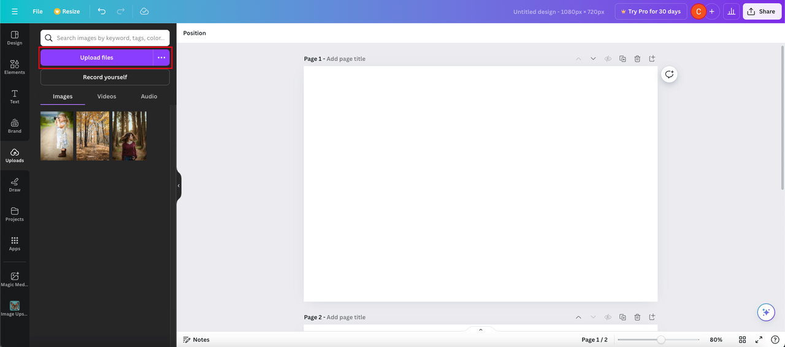Delete Page 1 with trash icon
Viewport: 785px width, 347px height.
coord(637,59)
